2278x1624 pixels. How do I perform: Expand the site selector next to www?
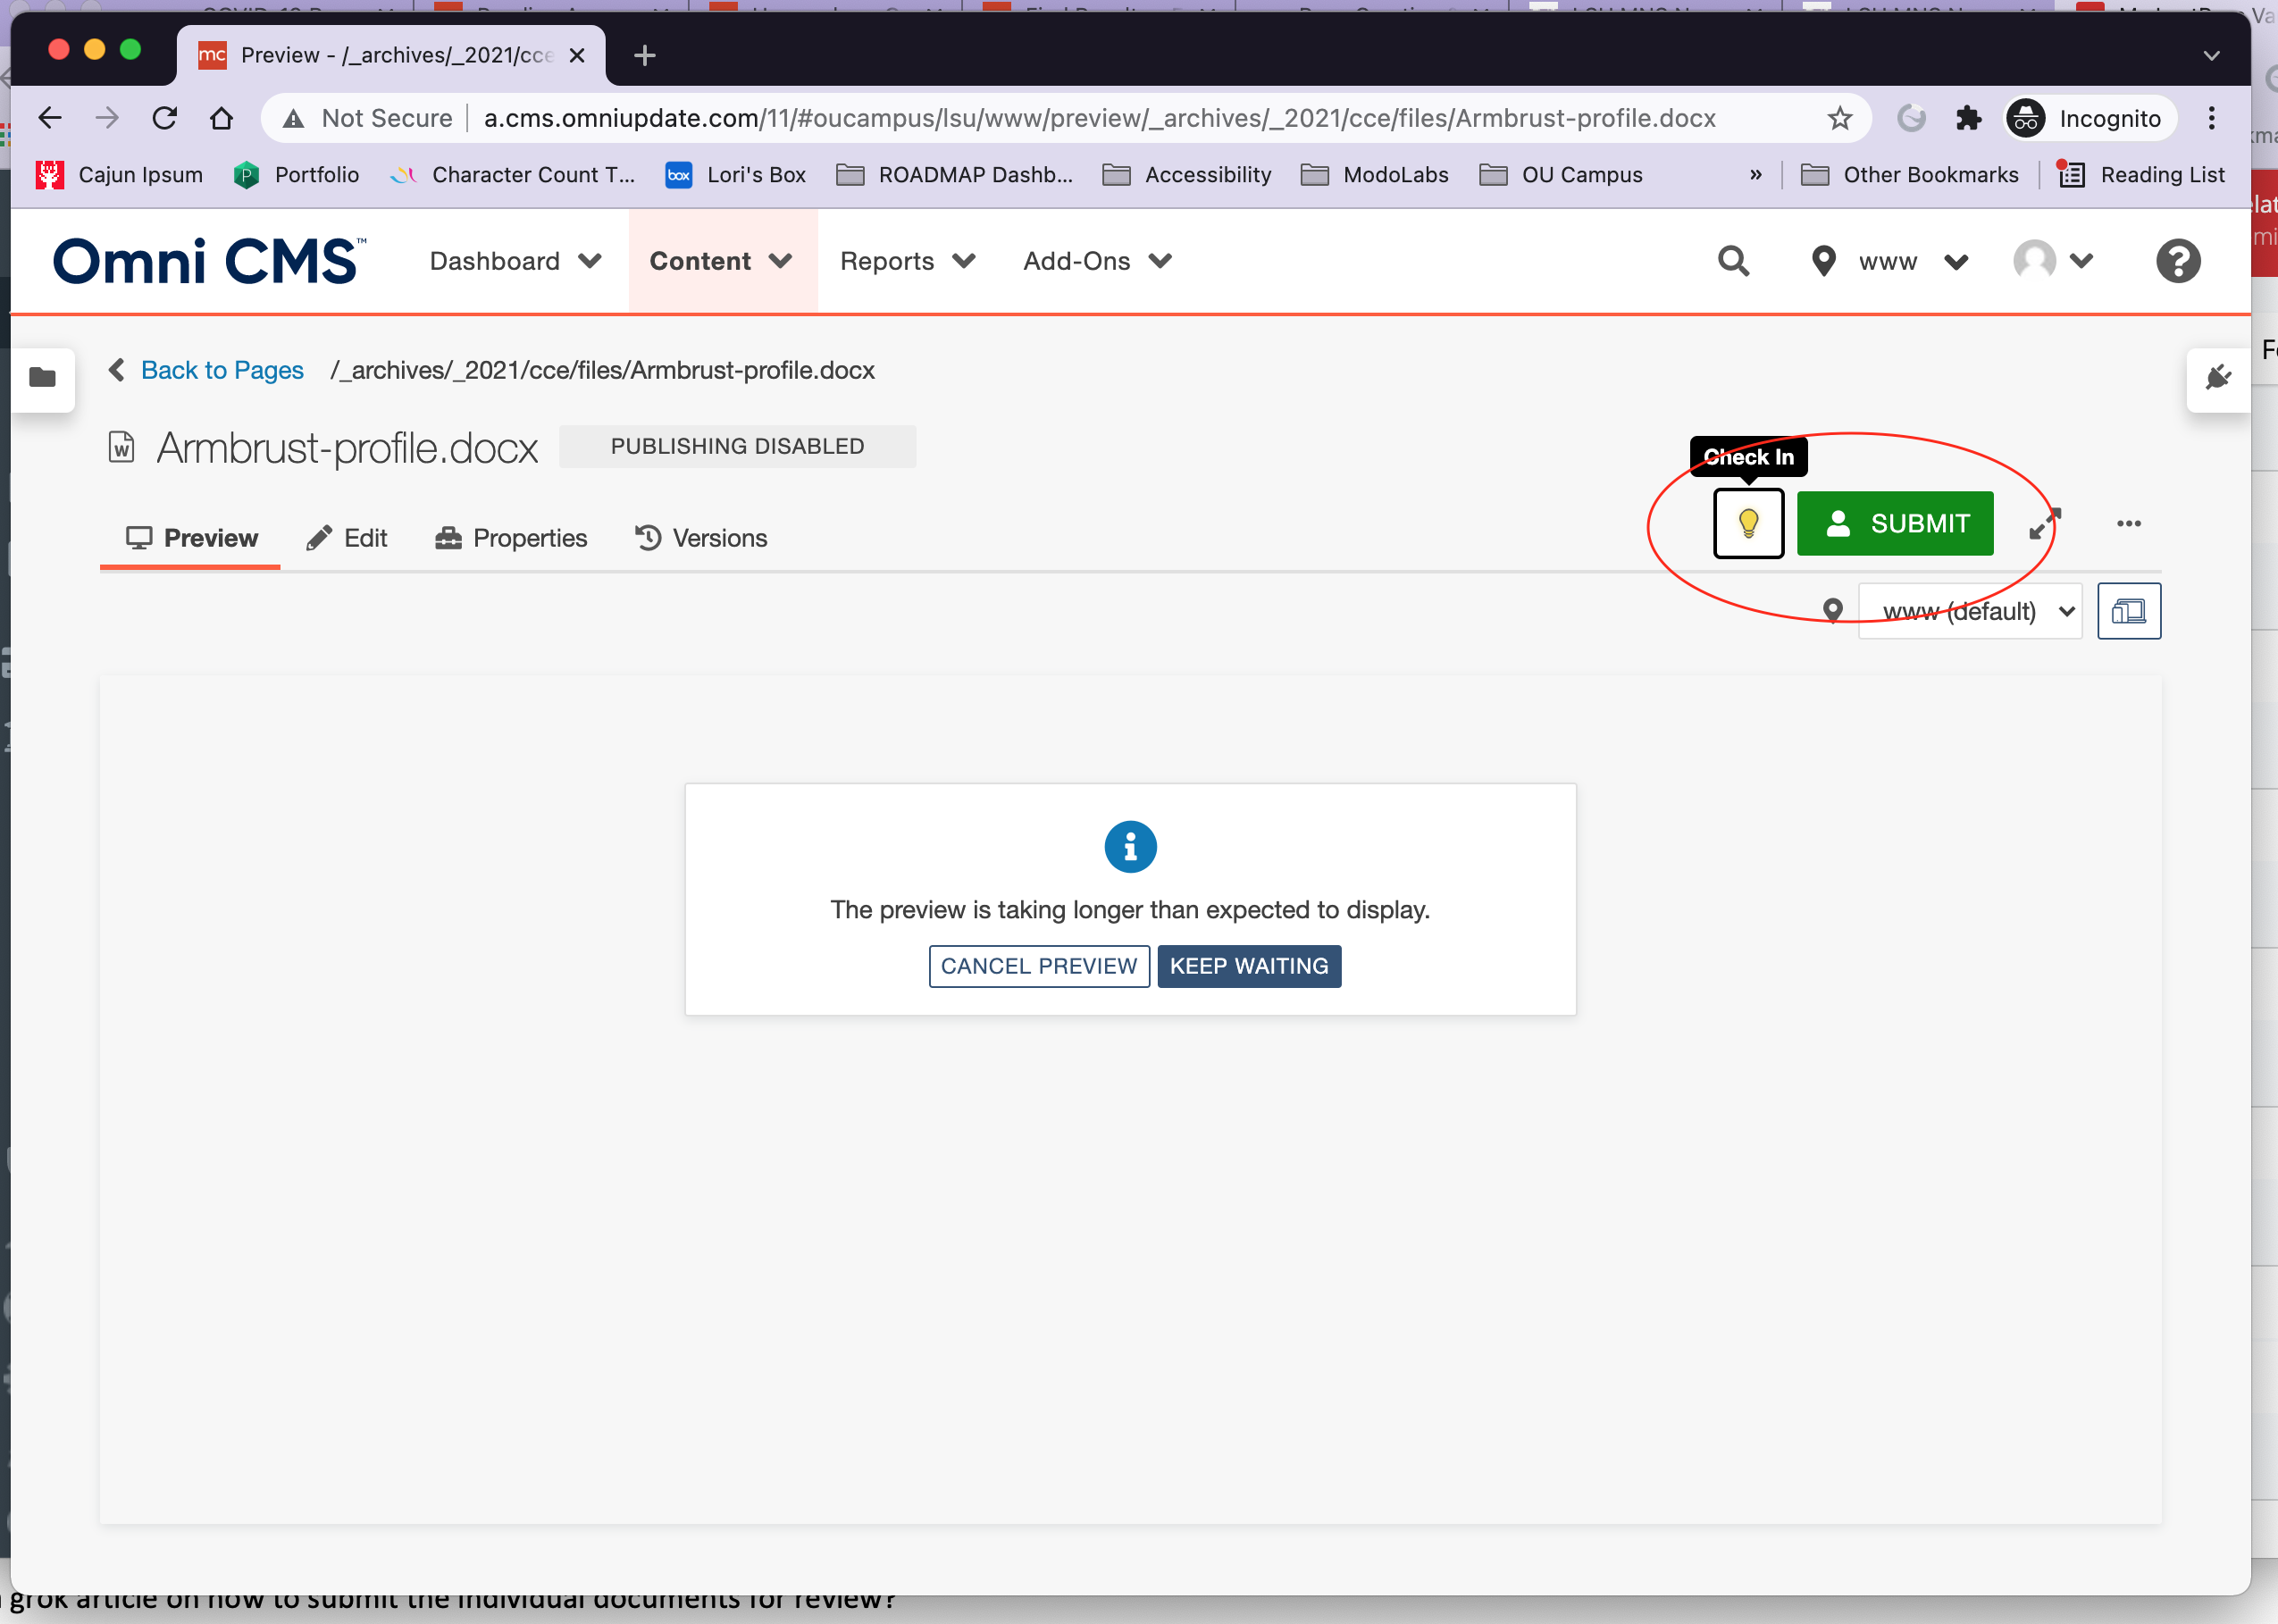pos(1956,261)
